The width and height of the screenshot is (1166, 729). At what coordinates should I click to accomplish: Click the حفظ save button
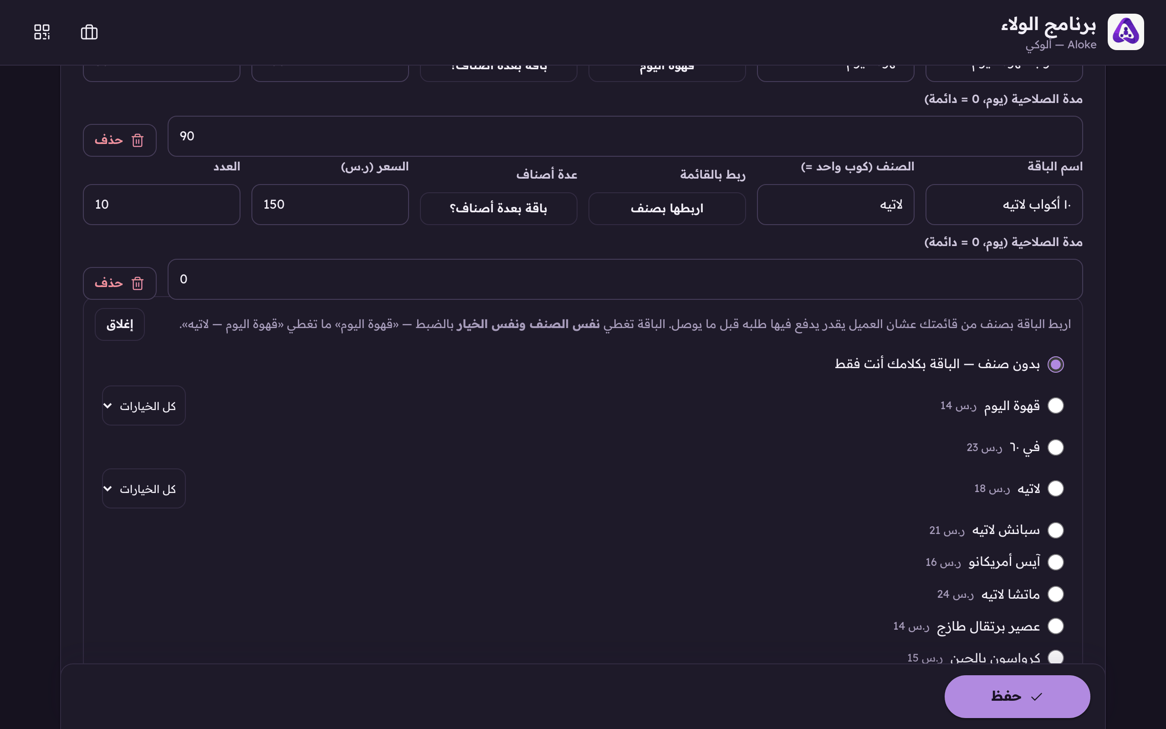tap(1017, 696)
